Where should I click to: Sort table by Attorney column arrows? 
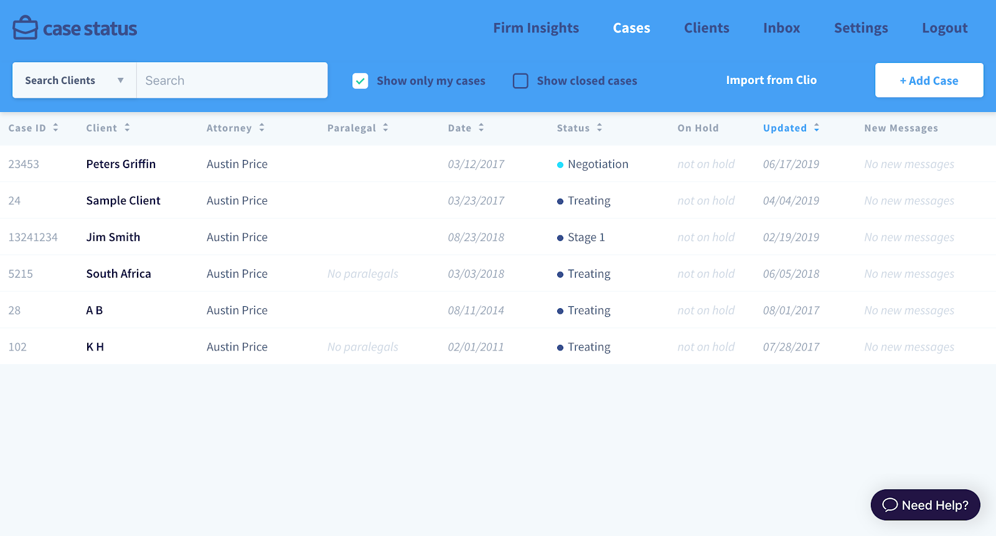tap(261, 128)
